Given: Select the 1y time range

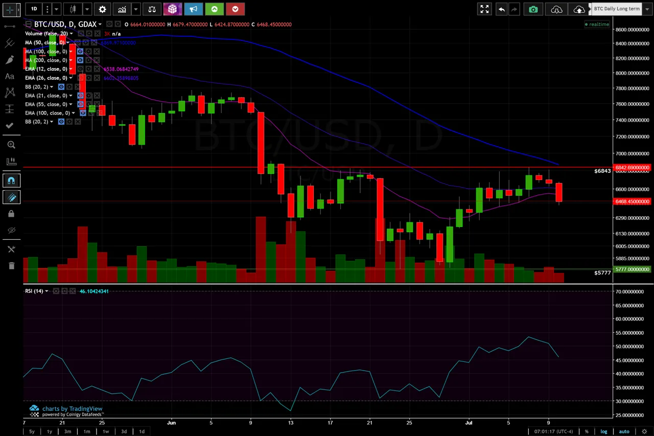Looking at the screenshot, I should click(x=50, y=431).
